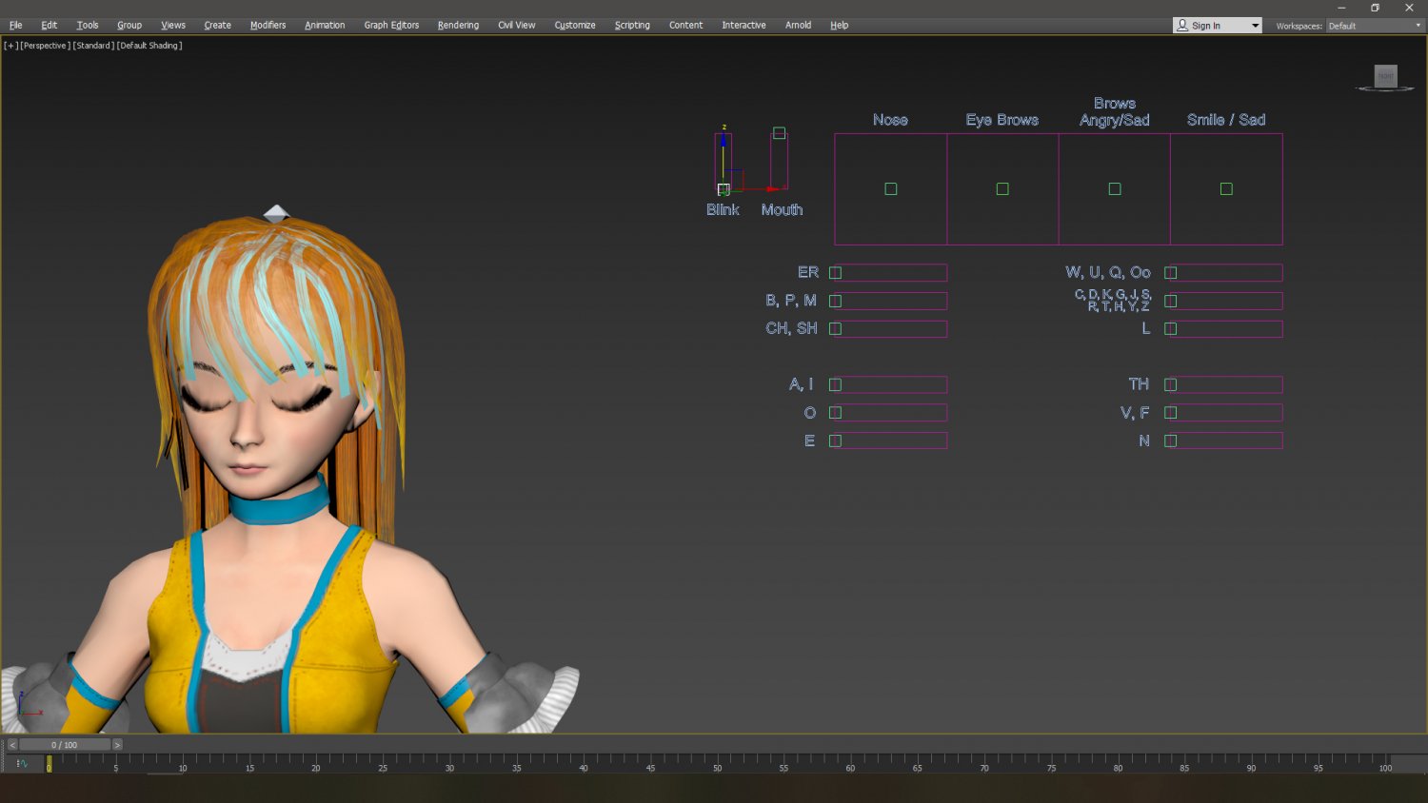Click the red X-axis gizmo arrow
The height and width of the screenshot is (803, 1428).
772,189
